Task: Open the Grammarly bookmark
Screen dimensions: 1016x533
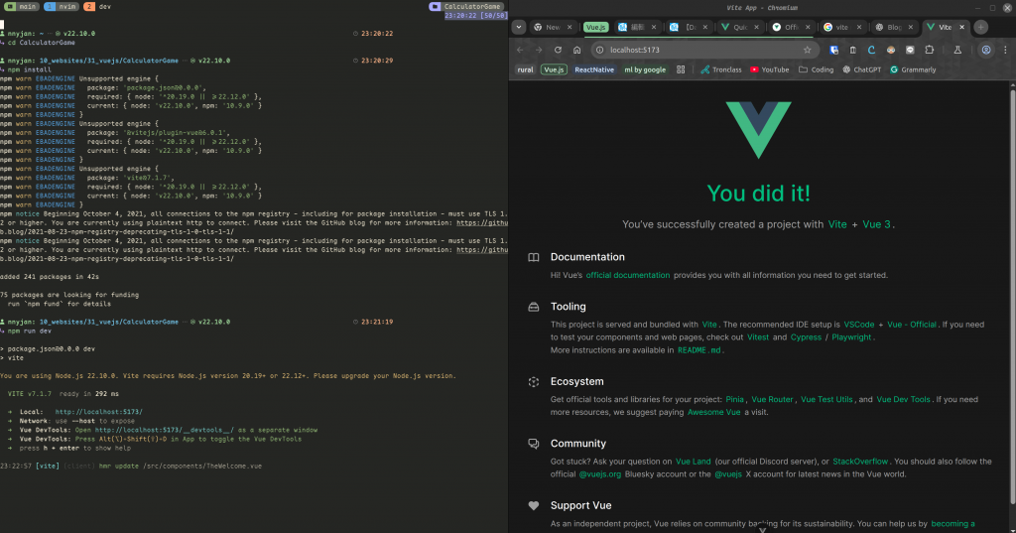Action: click(x=913, y=69)
